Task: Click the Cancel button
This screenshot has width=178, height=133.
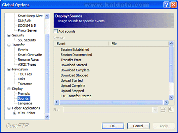Action: [x=138, y=126]
